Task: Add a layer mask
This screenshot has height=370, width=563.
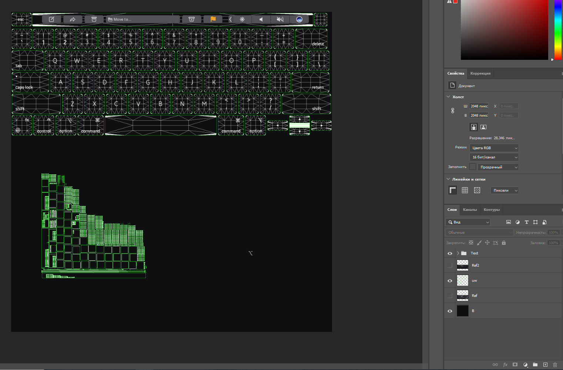Action: [x=515, y=364]
